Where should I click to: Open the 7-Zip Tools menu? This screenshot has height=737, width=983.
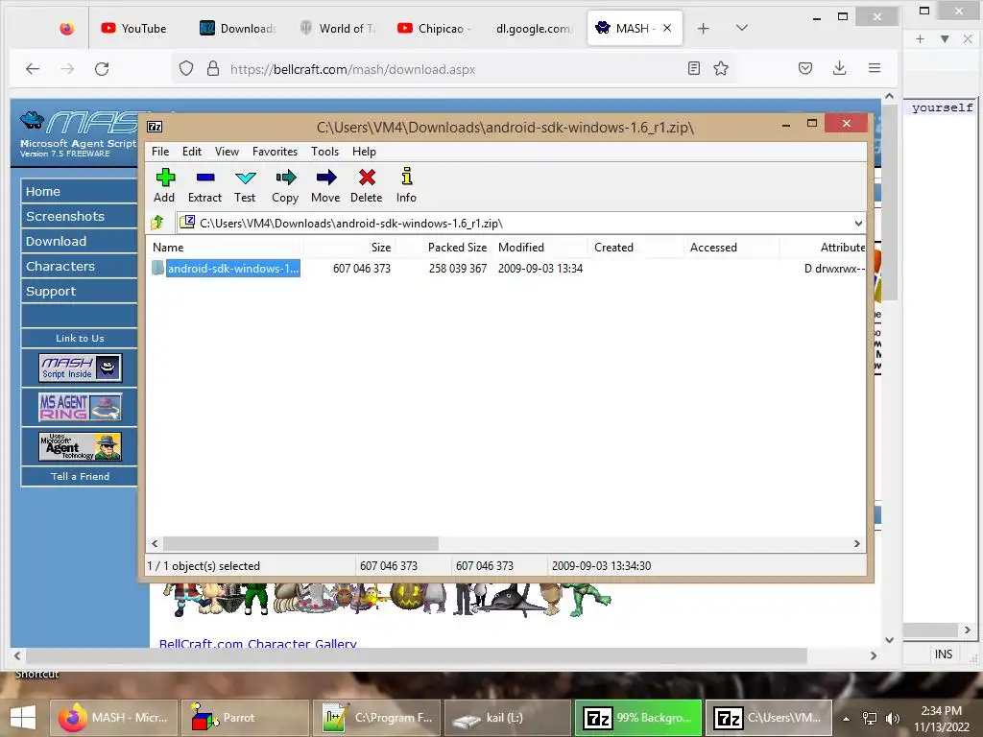324,152
